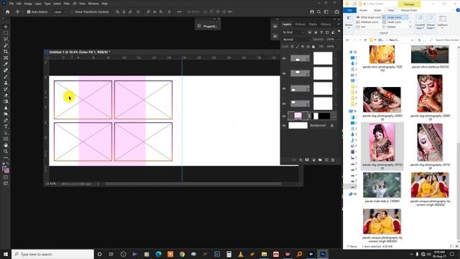Hide the Background layer
Viewport: 460px width, 259px height.
[284, 126]
